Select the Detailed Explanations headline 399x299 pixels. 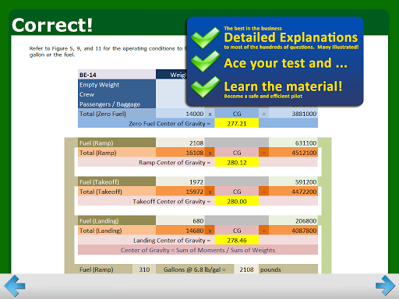click(291, 37)
